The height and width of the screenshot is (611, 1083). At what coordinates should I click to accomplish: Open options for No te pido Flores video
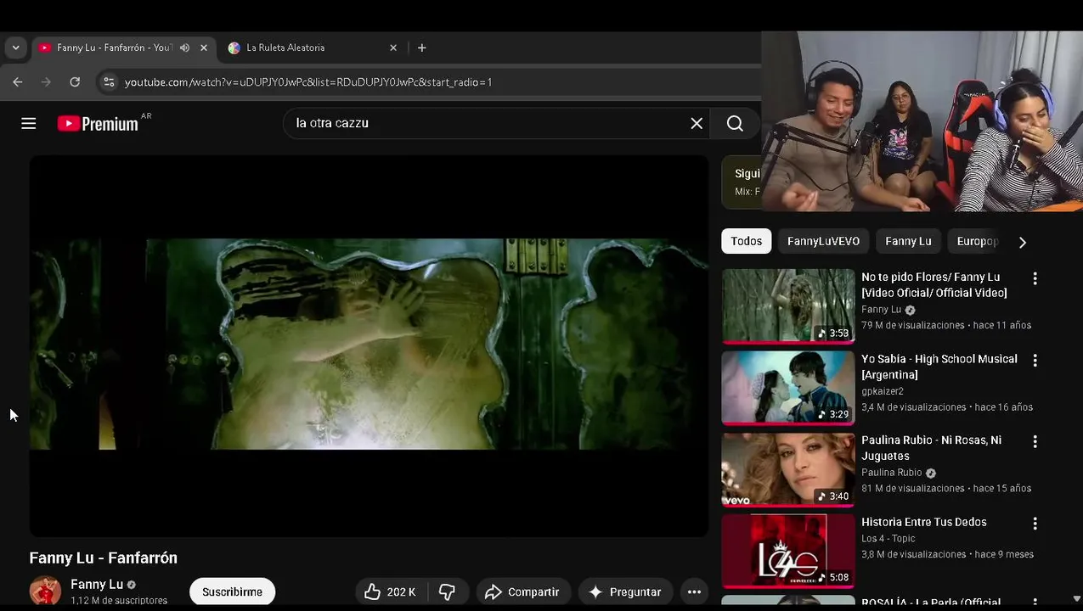(x=1035, y=278)
